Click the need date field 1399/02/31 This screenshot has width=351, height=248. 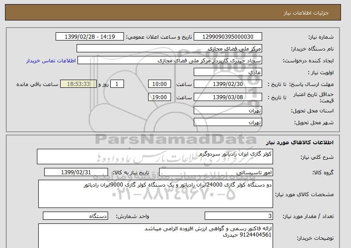(x=76, y=172)
